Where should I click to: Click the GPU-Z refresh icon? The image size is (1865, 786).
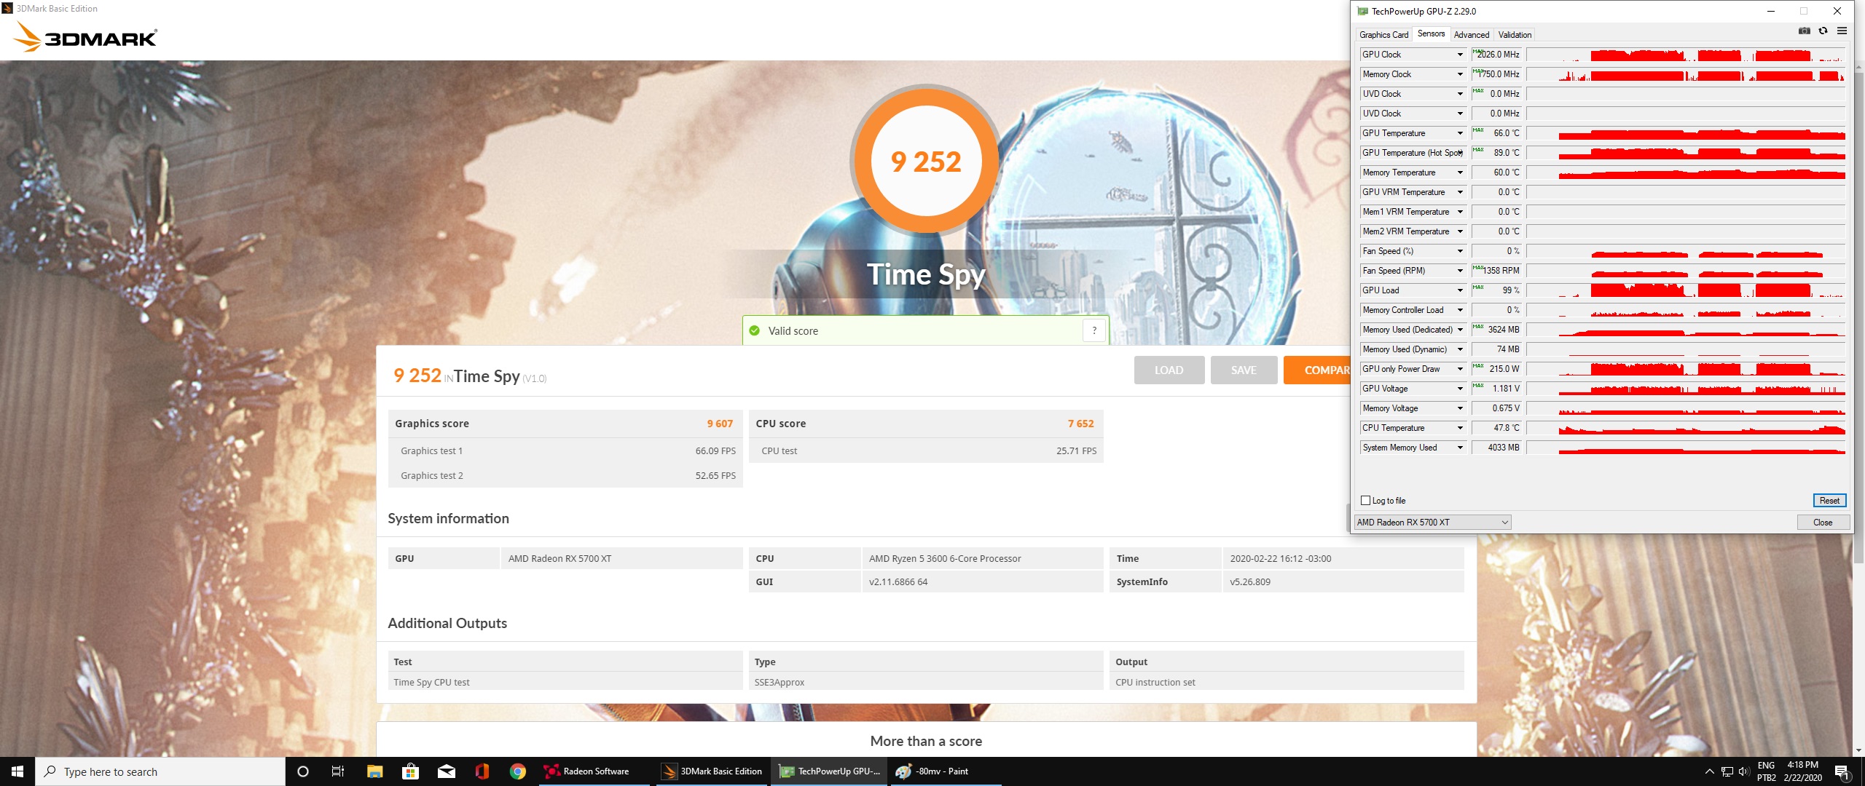coord(1823,31)
